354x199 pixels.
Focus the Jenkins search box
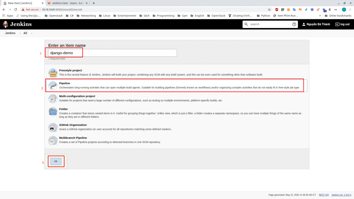point(270,24)
